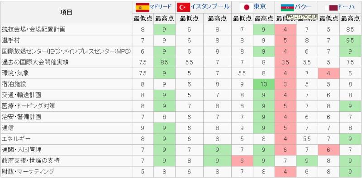Select the 財政・マーケティング row label
Screen dimensions: 362x178
coord(28,171)
